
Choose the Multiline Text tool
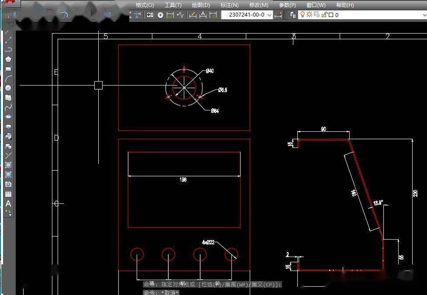click(x=8, y=203)
